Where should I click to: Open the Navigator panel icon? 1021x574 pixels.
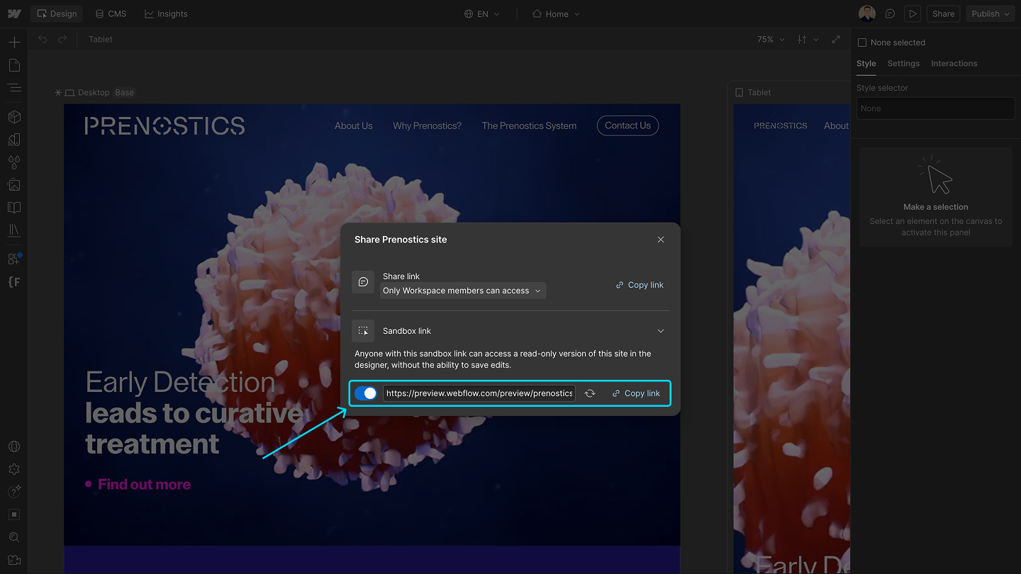tap(14, 88)
